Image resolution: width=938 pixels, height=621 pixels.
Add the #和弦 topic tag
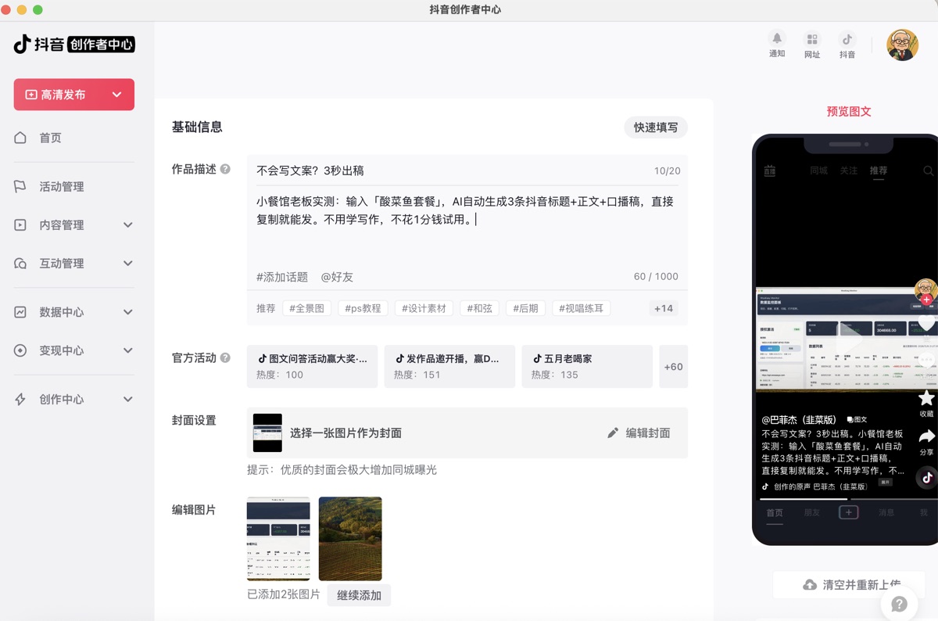tap(479, 308)
